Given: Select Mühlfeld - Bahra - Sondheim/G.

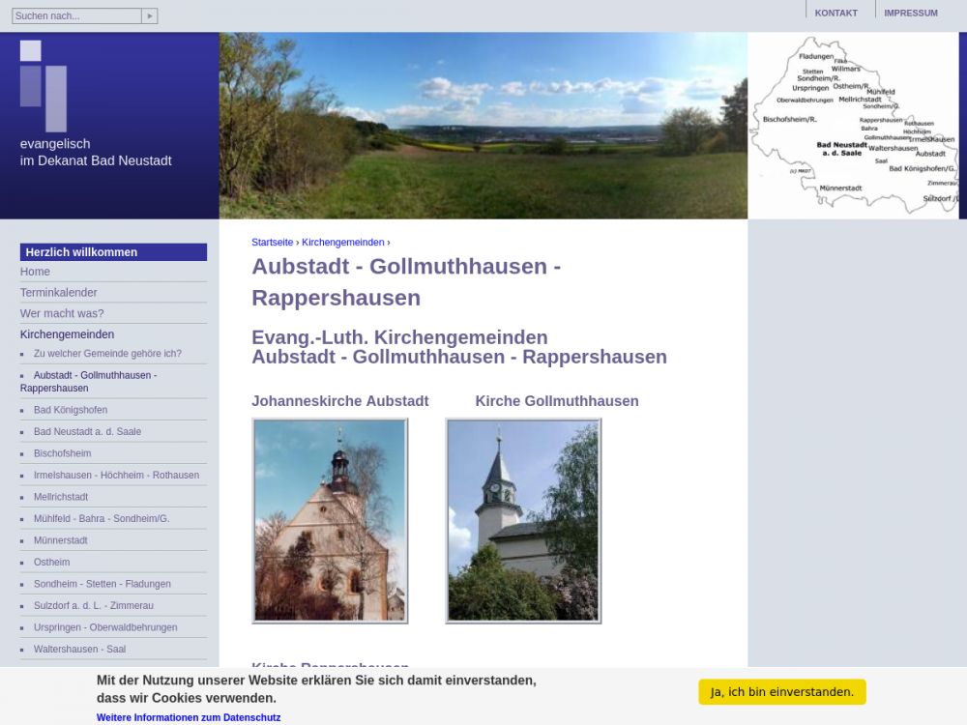Looking at the screenshot, I should click(102, 519).
